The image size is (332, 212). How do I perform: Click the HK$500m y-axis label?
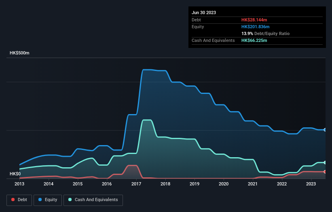click(x=19, y=53)
